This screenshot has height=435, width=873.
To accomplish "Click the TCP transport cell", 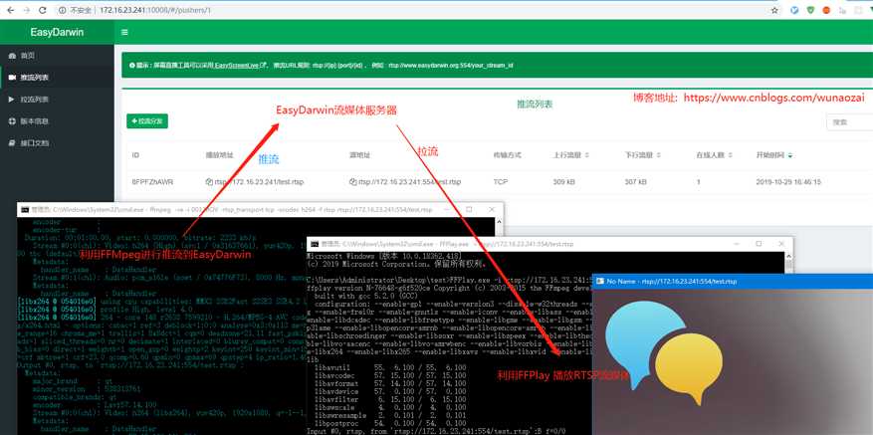I will [x=501, y=181].
